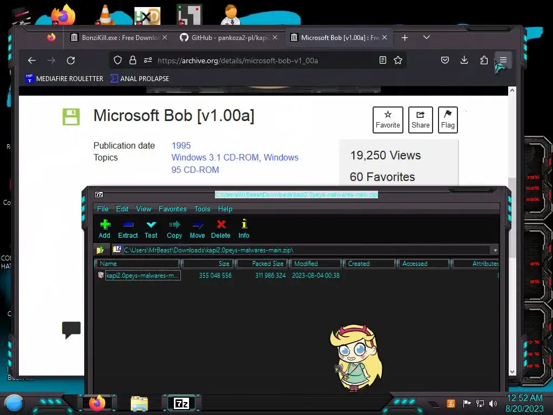Open the 7-Zip View menu

click(x=144, y=209)
